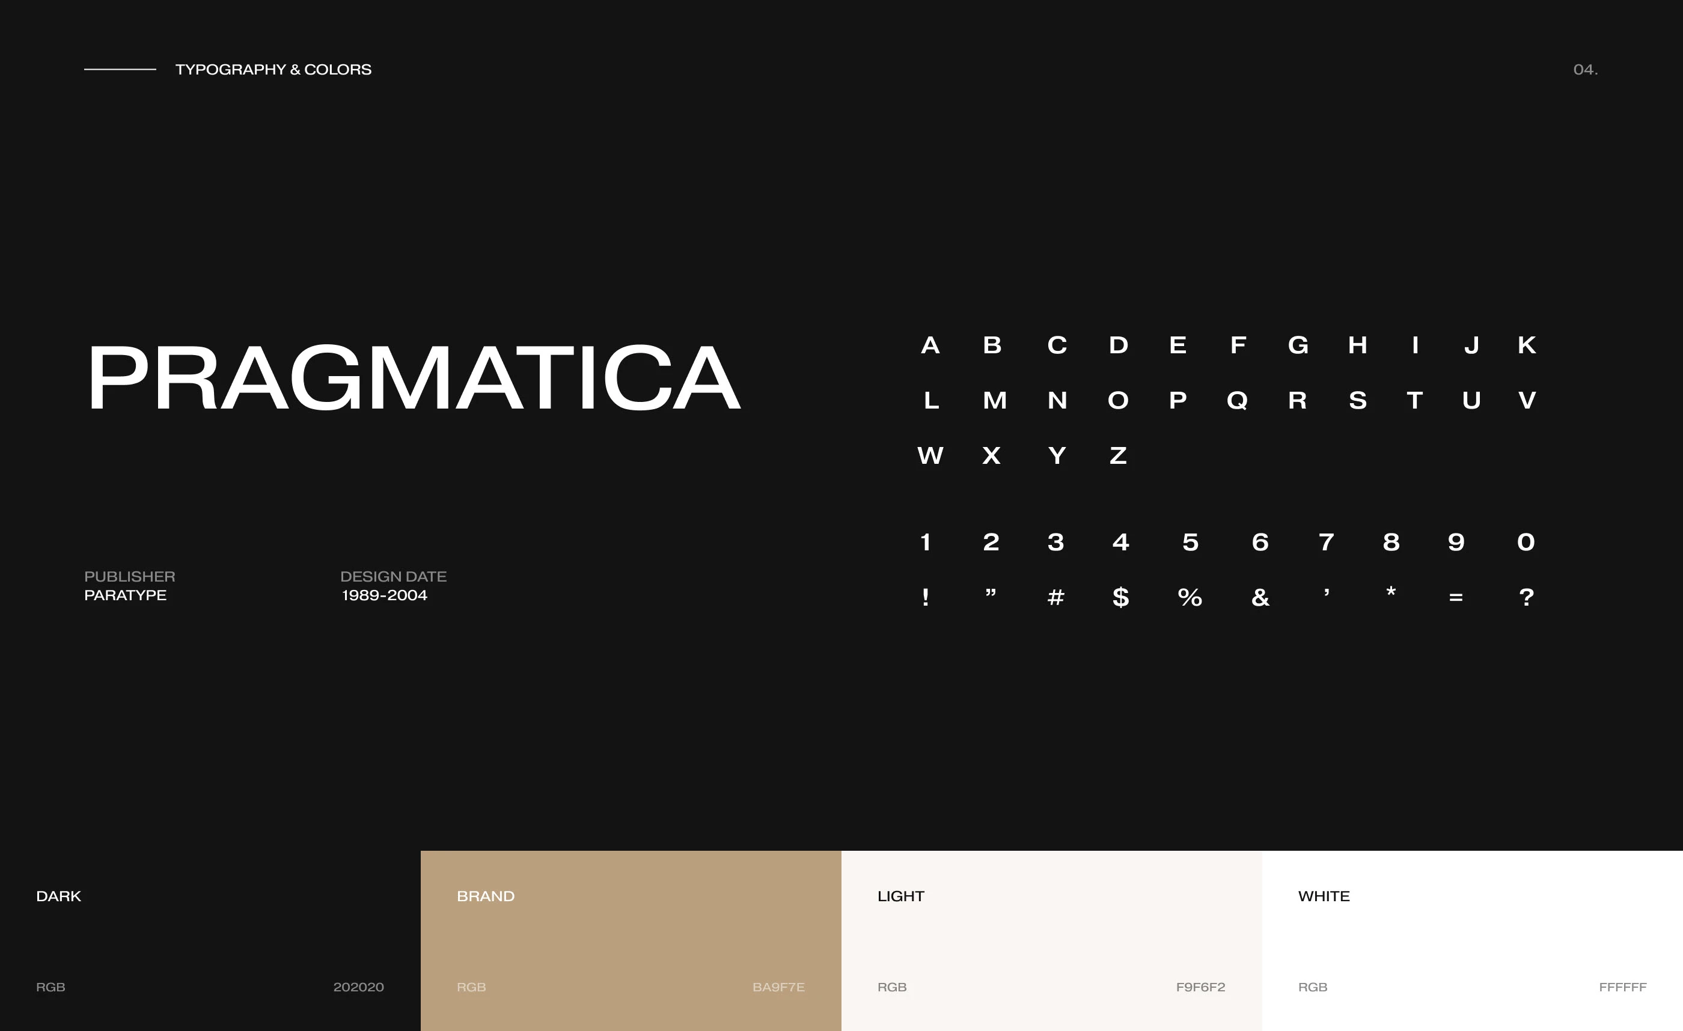This screenshot has height=1031, width=1683.
Task: Click the F9F6F2 hex value
Action: coord(1200,987)
